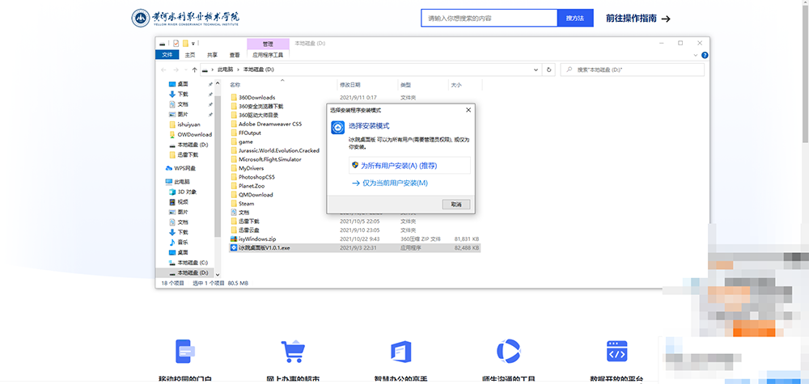Click the smart office icon
809x384 pixels.
(402, 352)
